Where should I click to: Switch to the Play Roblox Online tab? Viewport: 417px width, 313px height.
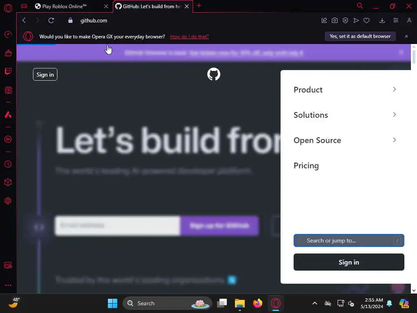[64, 7]
